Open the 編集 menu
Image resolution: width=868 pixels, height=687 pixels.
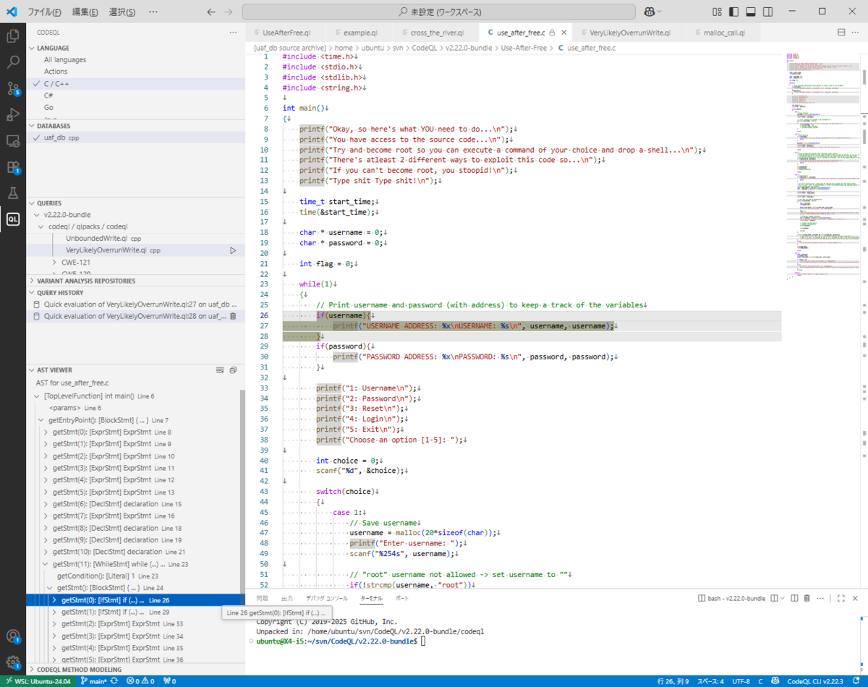pyautogui.click(x=85, y=12)
